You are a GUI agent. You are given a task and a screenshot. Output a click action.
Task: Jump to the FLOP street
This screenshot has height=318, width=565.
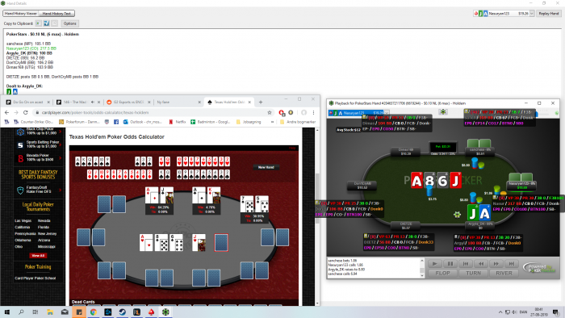point(442,273)
